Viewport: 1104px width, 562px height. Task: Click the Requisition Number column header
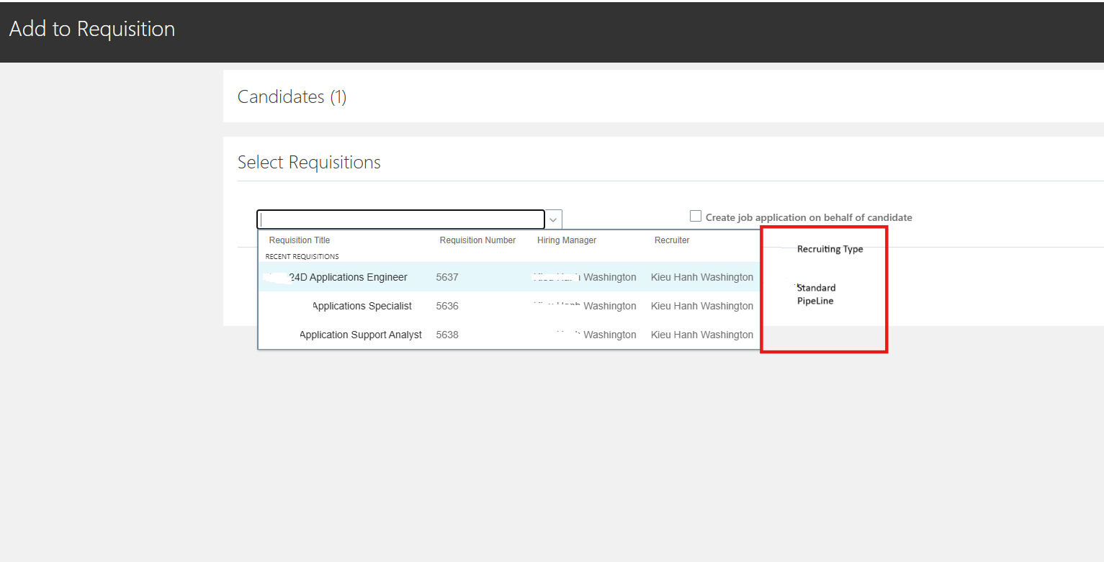point(477,240)
